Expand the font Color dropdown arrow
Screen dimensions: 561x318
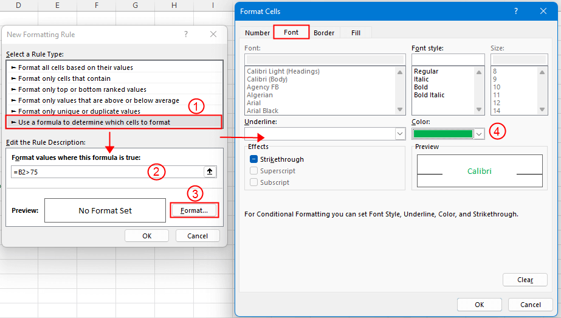(x=479, y=134)
